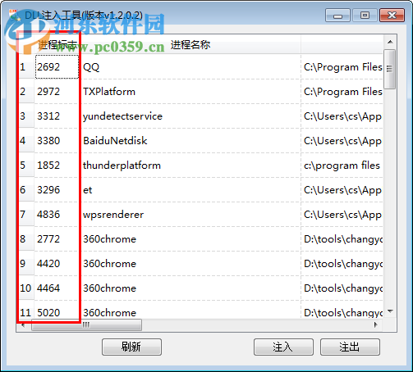Click the 注出 eject button

tap(350, 347)
